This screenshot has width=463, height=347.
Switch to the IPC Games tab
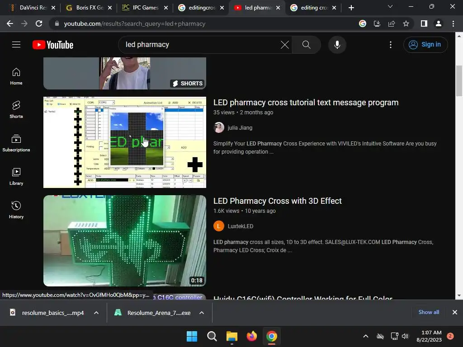coord(145,8)
